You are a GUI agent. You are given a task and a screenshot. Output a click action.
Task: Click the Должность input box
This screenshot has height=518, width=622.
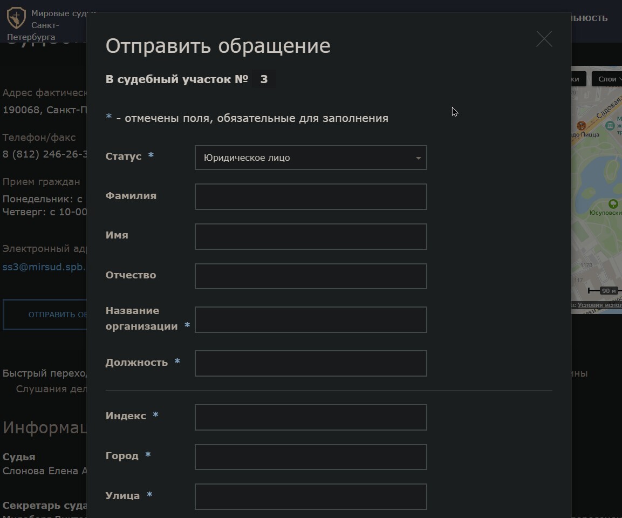pyautogui.click(x=311, y=363)
